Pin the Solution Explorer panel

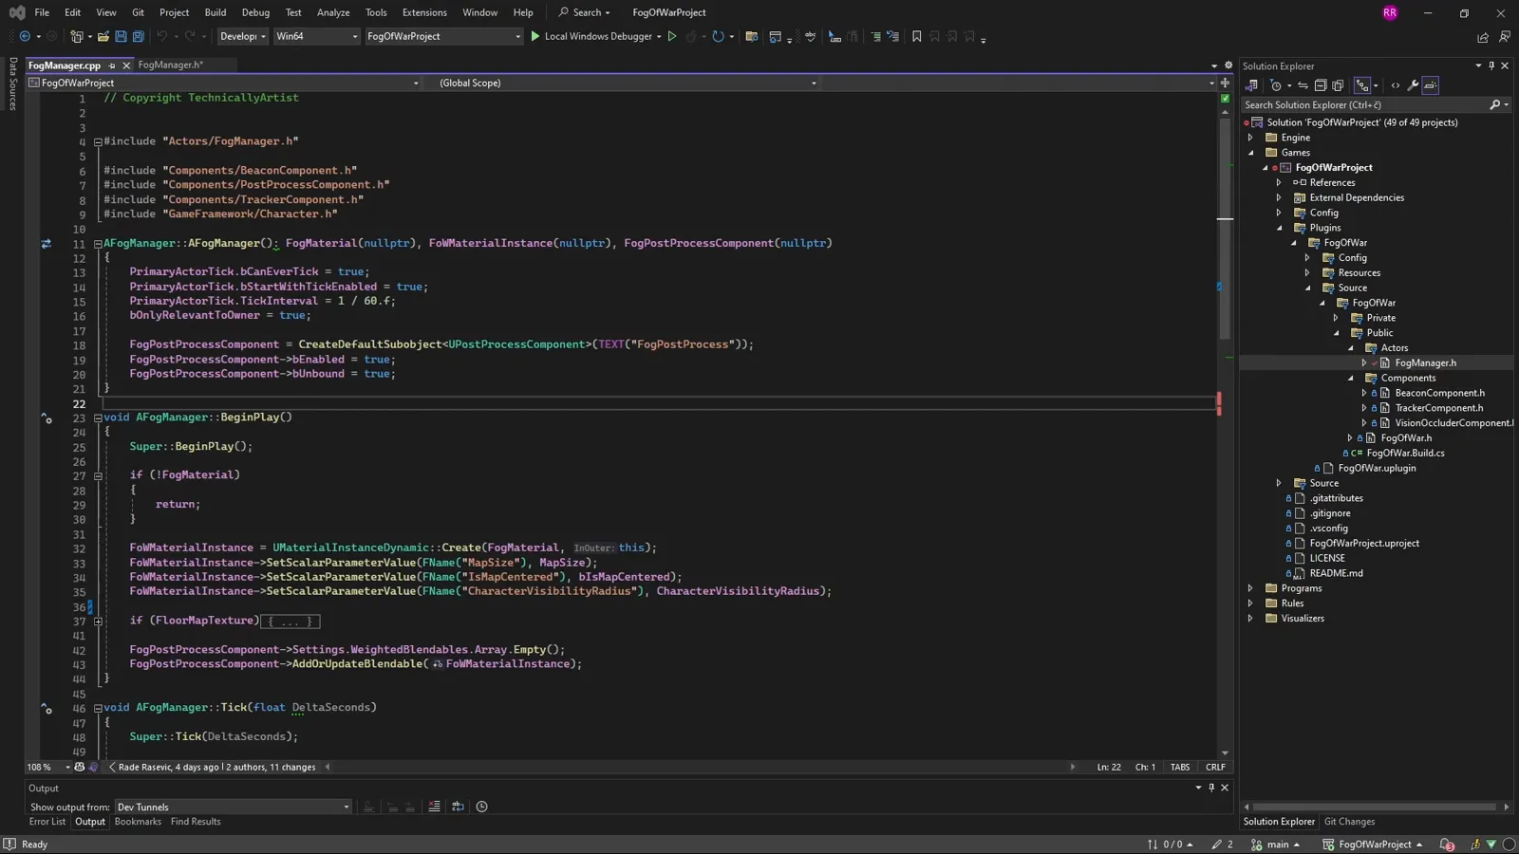pyautogui.click(x=1491, y=65)
